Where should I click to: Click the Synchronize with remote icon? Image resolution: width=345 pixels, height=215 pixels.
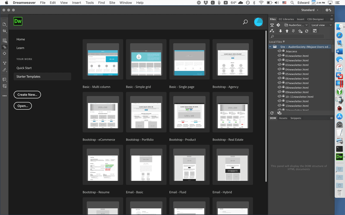tap(307, 31)
